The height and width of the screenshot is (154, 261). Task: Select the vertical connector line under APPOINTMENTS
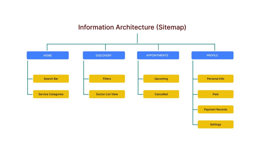tap(138, 69)
